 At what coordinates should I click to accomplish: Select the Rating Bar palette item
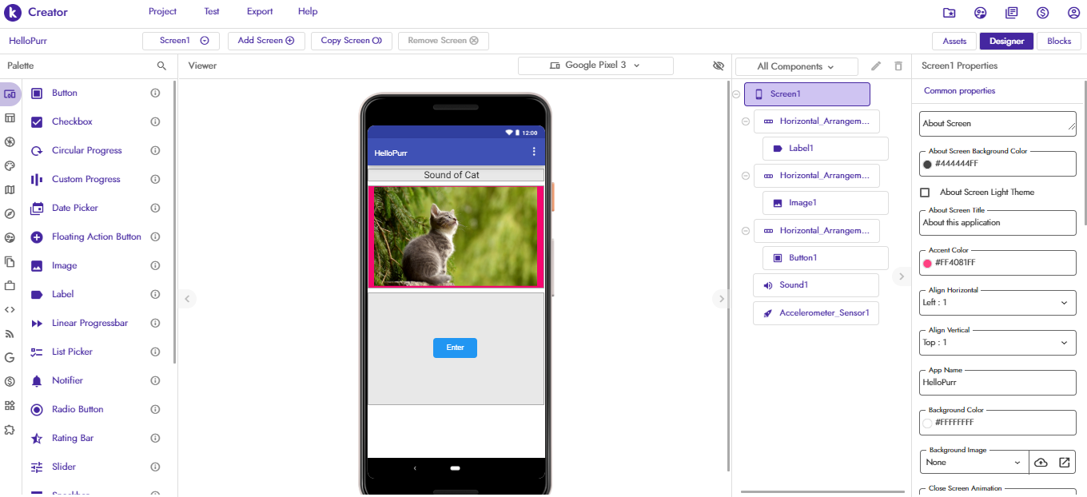pos(72,438)
